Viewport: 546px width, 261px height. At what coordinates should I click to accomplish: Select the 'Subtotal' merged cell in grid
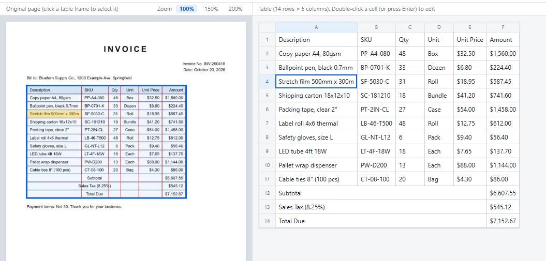pyautogui.click(x=381, y=193)
